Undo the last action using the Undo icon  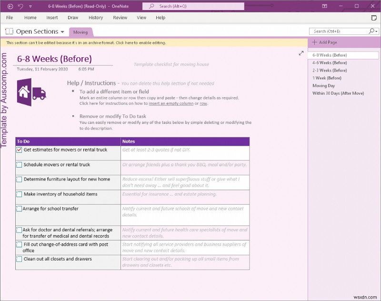[20, 6]
